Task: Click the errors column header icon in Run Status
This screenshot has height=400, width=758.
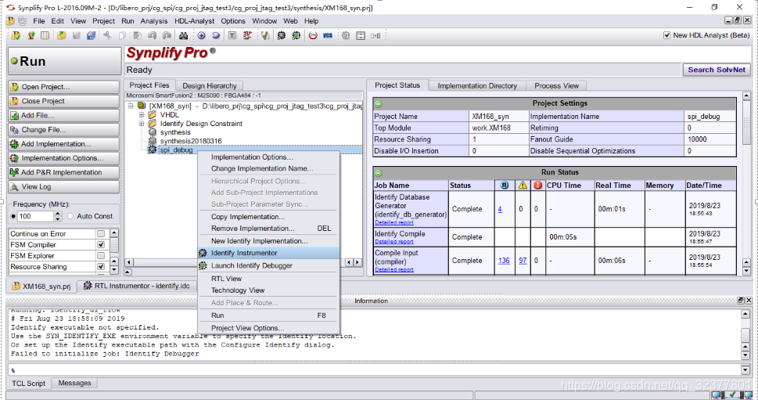Action: tap(537, 186)
